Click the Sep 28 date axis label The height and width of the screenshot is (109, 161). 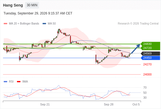[109, 104]
